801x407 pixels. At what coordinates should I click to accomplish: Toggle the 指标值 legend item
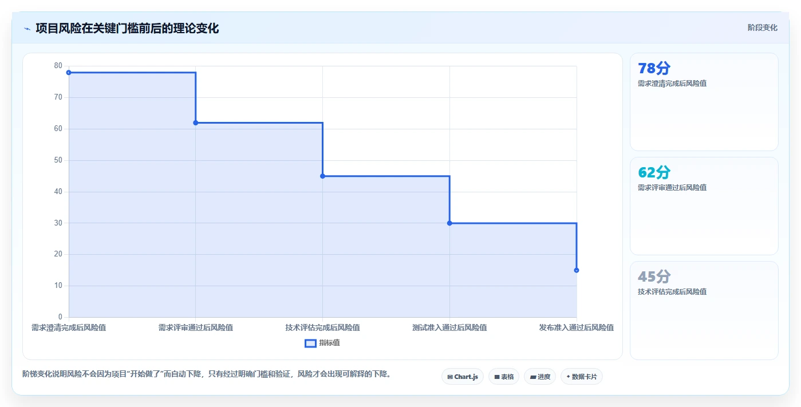pos(322,343)
